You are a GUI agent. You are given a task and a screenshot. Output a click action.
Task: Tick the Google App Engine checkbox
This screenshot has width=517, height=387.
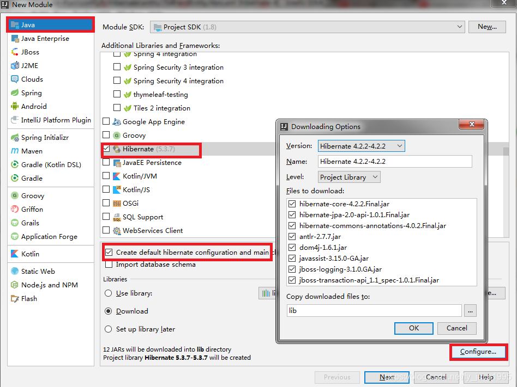pos(106,121)
